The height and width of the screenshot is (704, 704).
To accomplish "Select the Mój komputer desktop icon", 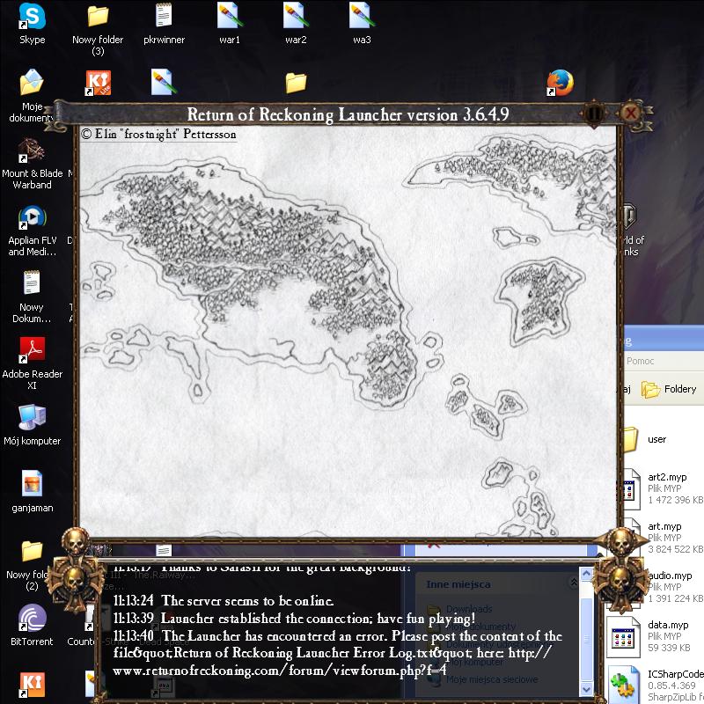I will click(33, 425).
